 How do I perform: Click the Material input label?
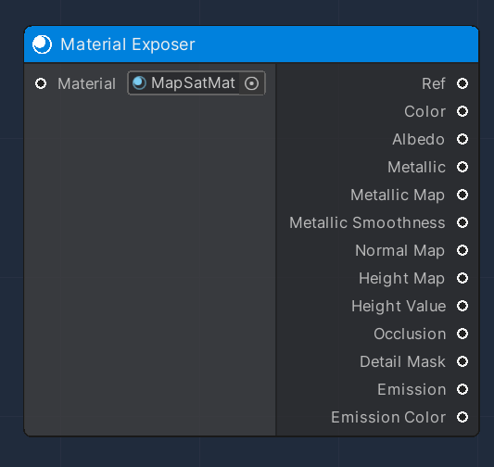point(86,83)
